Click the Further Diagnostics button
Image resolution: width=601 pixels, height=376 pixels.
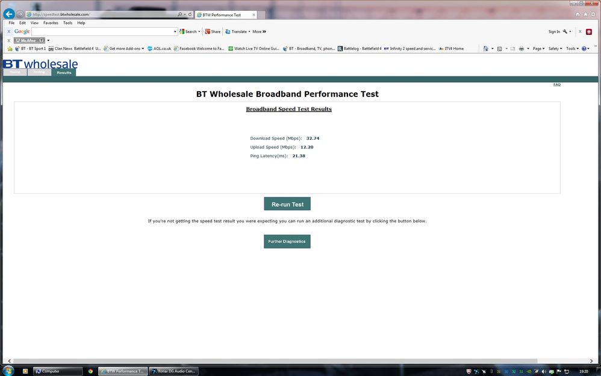click(287, 242)
